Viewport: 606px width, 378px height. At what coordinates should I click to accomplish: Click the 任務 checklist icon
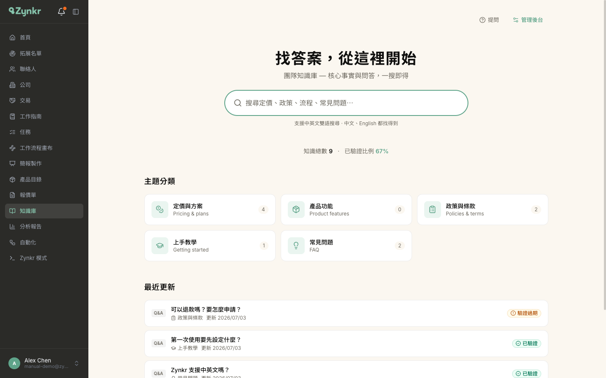click(x=13, y=132)
